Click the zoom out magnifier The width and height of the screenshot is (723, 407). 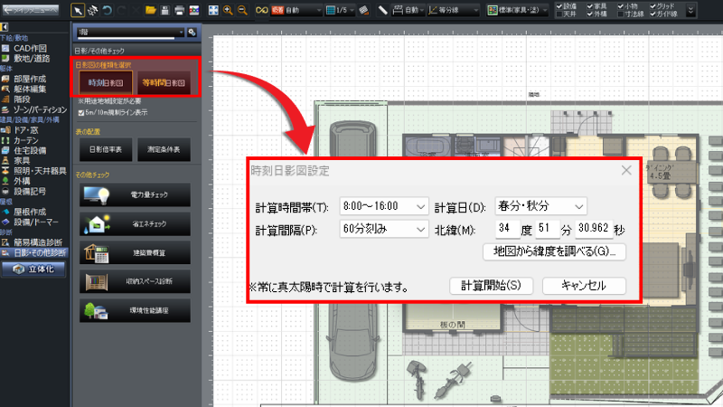tap(242, 10)
